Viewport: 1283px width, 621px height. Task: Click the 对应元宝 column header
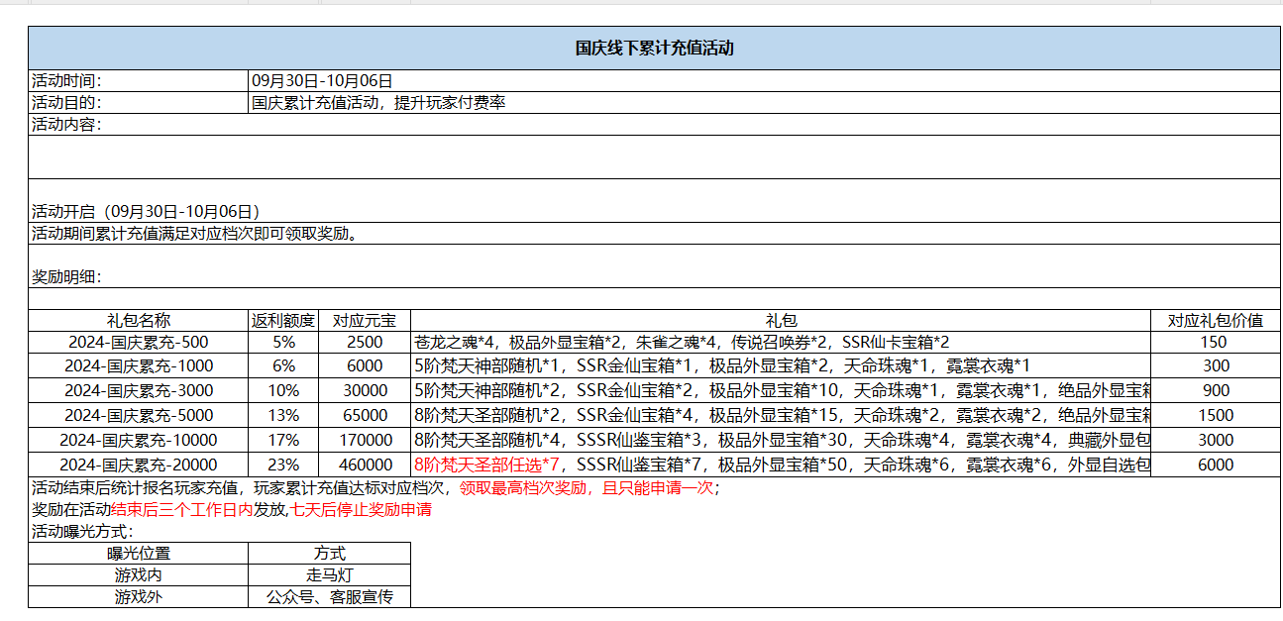click(365, 320)
